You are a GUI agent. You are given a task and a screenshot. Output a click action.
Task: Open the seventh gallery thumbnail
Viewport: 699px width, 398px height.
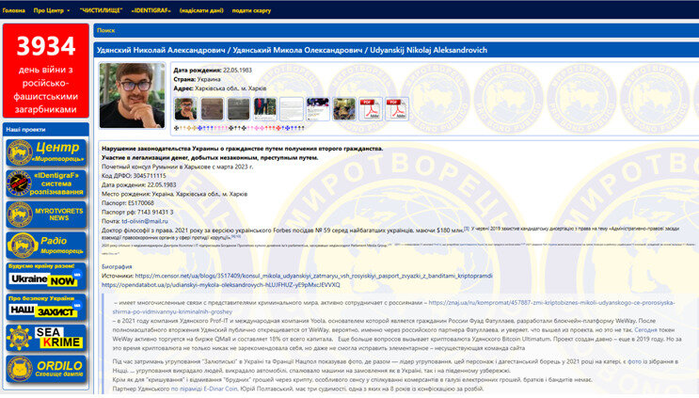(x=344, y=109)
